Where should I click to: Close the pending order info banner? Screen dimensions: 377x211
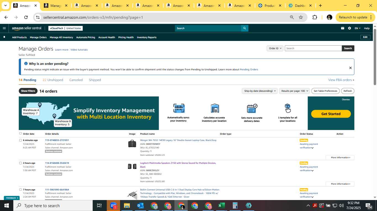[350, 68]
